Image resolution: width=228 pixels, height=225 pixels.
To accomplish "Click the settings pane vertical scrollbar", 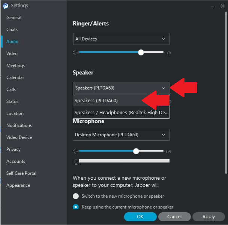I will [226, 93].
